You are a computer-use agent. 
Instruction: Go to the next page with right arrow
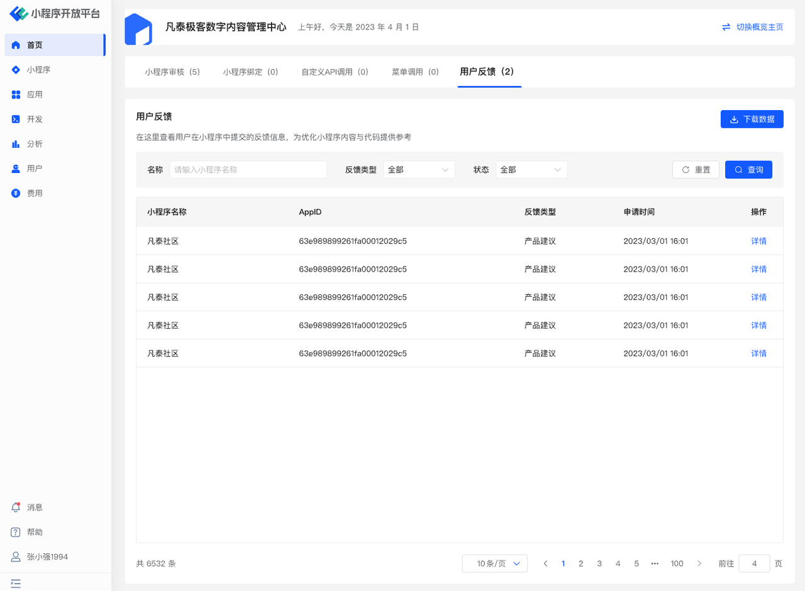point(699,563)
